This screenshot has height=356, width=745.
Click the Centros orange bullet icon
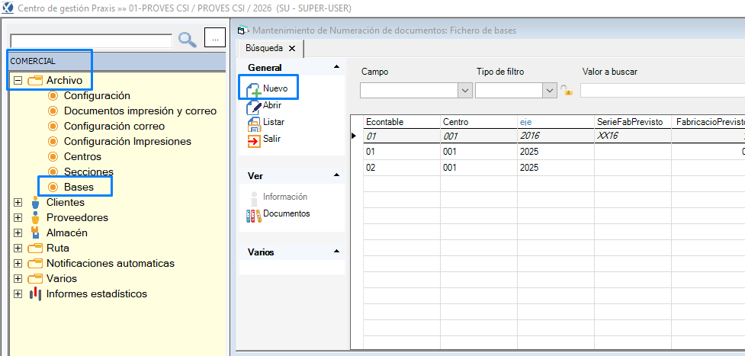pyautogui.click(x=53, y=156)
